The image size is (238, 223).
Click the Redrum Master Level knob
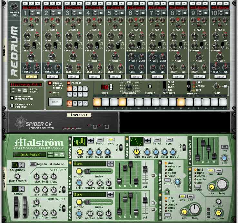pos(14,7)
